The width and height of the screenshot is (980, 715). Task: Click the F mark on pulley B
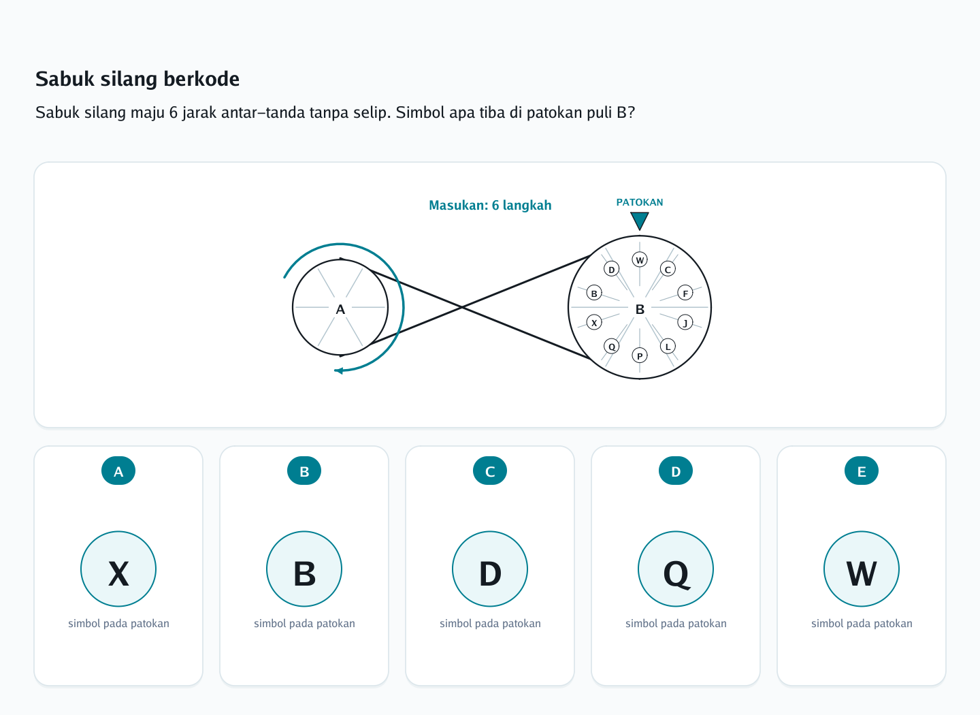[x=685, y=293]
